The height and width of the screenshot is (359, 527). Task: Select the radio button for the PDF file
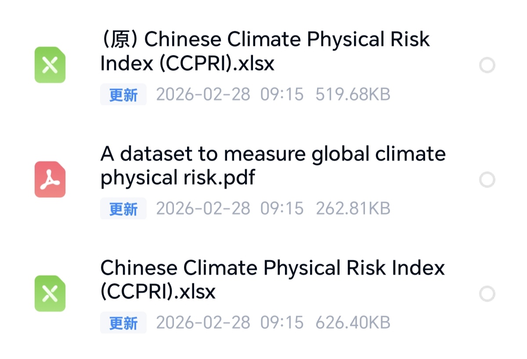click(487, 179)
